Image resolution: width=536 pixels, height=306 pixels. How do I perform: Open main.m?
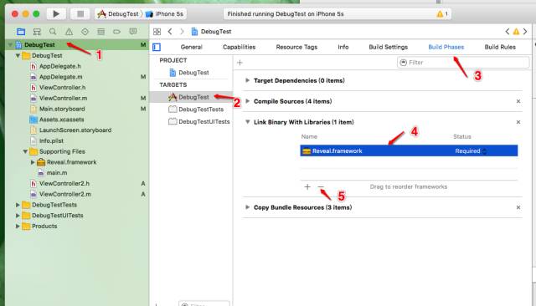[53, 172]
